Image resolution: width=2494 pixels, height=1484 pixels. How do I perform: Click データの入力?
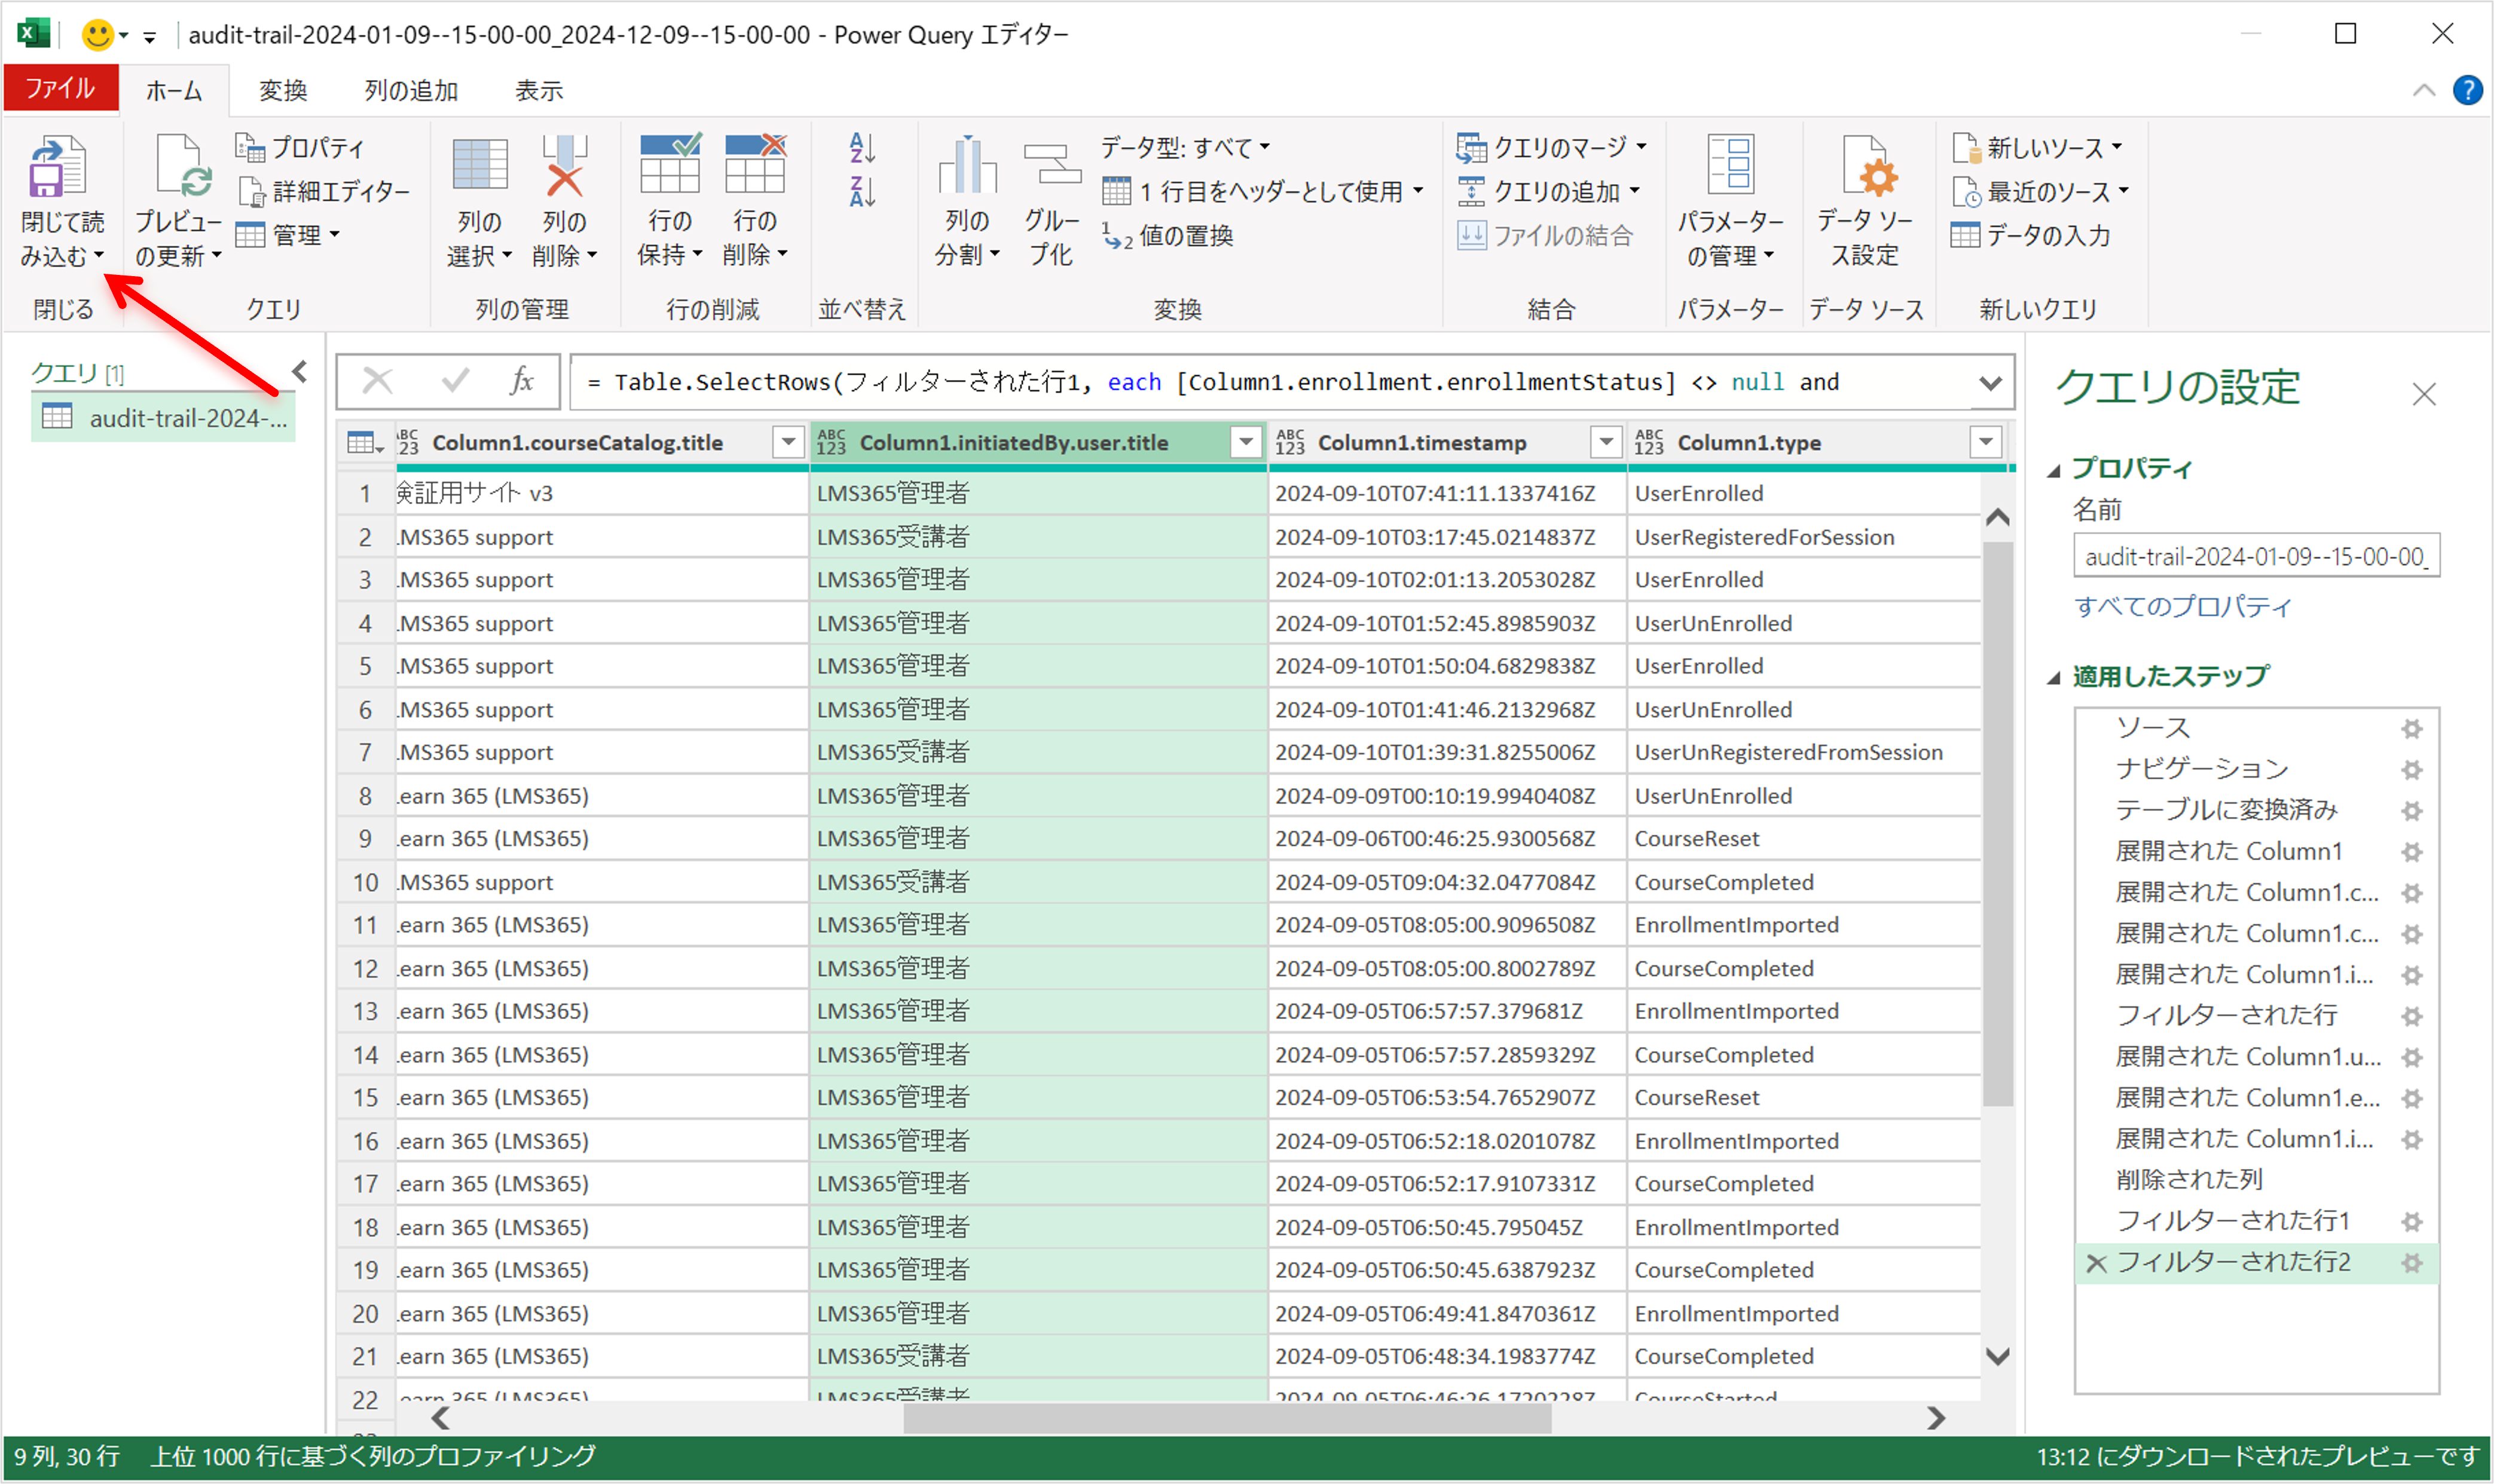coord(2030,236)
